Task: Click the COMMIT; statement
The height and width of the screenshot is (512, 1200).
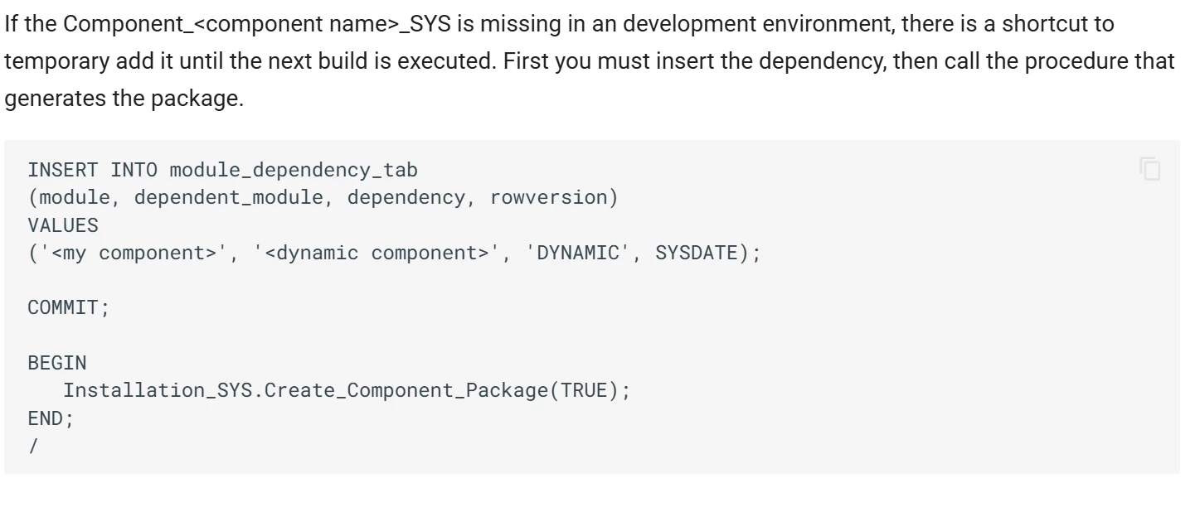Action: tap(69, 308)
